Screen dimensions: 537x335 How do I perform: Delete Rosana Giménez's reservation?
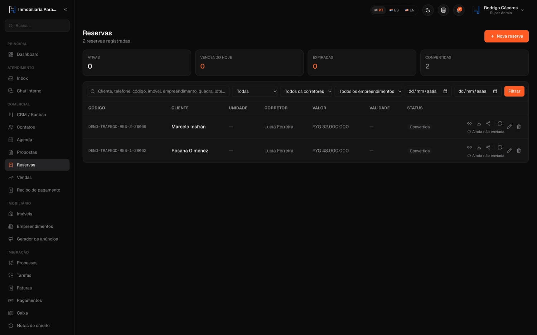pos(519,151)
